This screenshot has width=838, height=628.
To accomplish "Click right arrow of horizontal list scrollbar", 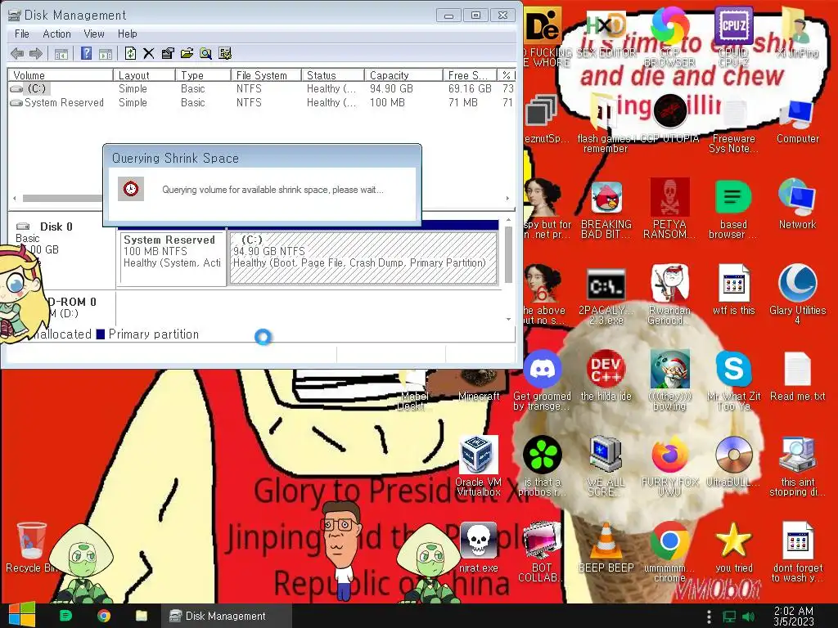I will point(507,198).
